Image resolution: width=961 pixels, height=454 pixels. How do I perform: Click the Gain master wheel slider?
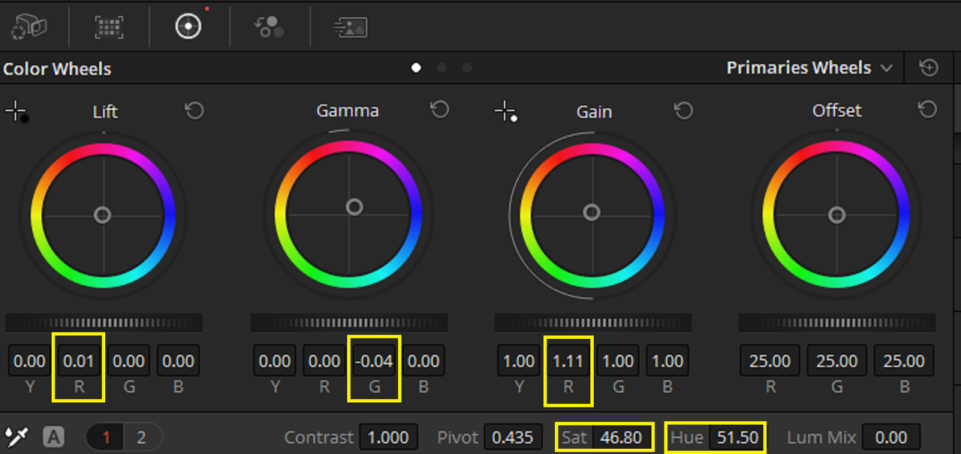(x=592, y=323)
